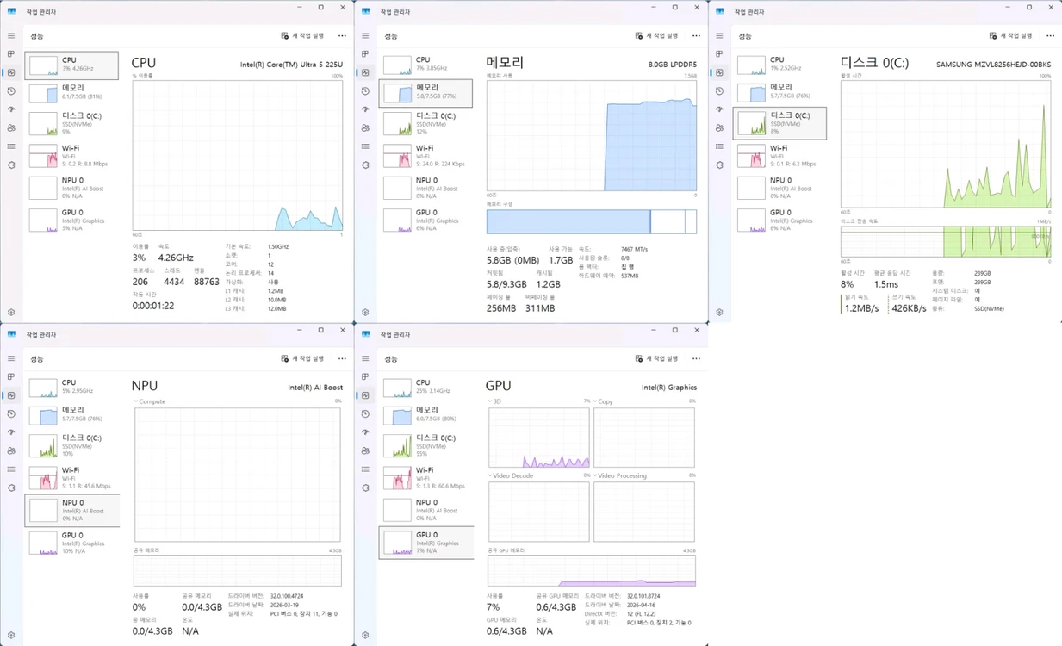Click the 7467 MT/s memory speed value
Viewport: 1062px width, 646px height.
pyautogui.click(x=635, y=249)
